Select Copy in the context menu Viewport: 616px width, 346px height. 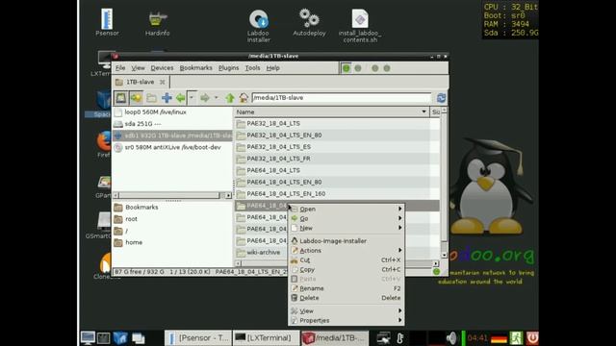[x=346, y=269]
